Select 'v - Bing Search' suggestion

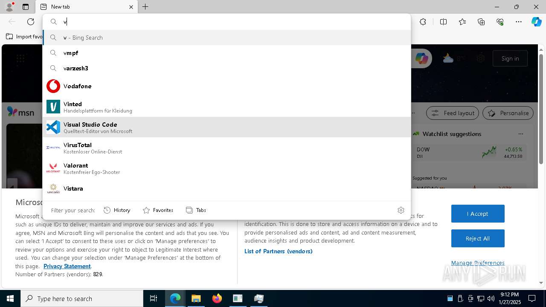click(227, 38)
